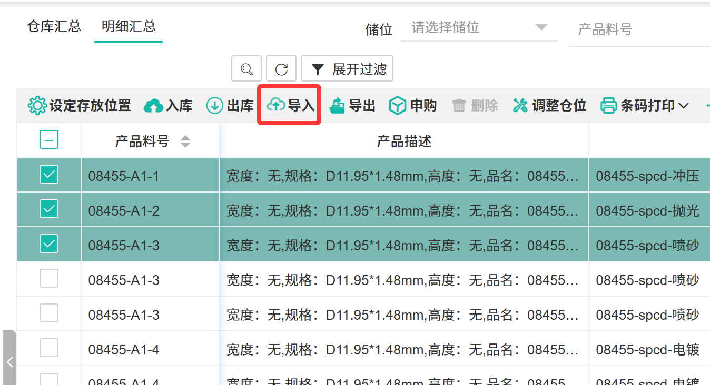This screenshot has height=385, width=710.
Task: Open 设定存放位置 gear tool
Action: click(79, 106)
